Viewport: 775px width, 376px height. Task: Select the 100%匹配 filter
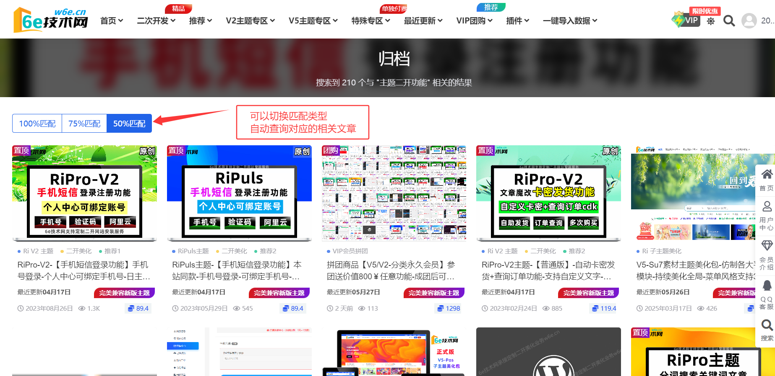click(x=37, y=124)
